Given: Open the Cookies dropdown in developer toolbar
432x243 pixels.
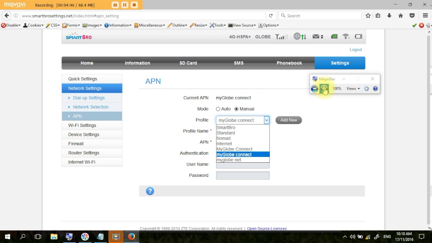Looking at the screenshot, I should coord(33,25).
